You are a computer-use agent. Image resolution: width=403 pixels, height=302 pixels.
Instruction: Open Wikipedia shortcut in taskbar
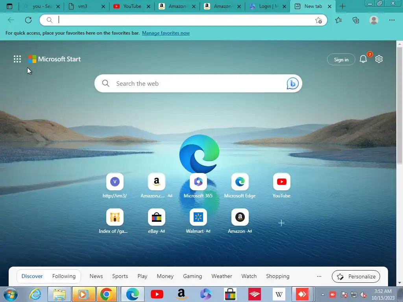click(x=279, y=294)
